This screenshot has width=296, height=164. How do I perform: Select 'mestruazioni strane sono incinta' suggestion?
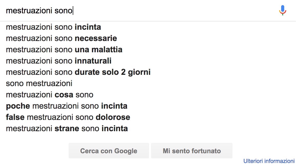(67, 128)
